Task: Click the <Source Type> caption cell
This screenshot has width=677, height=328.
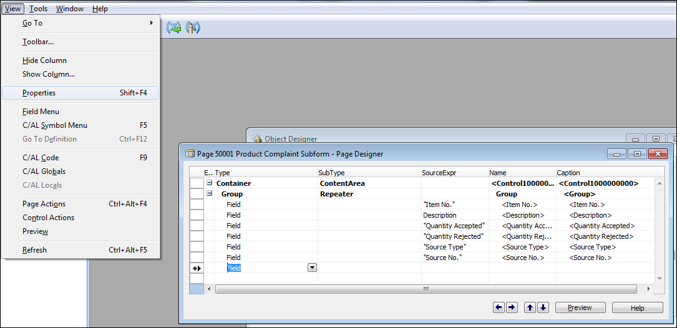Action: [605, 247]
